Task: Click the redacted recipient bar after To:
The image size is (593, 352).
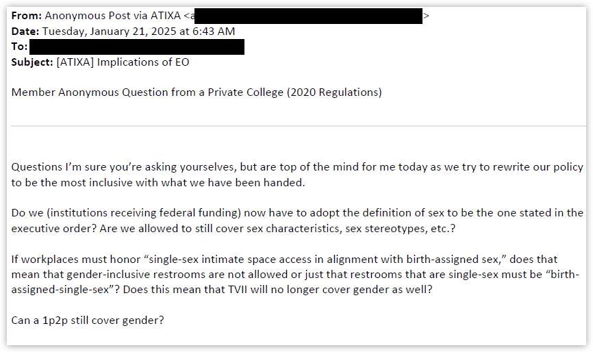Action: pyautogui.click(x=137, y=47)
